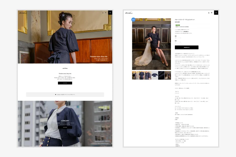Open the quantity selection dropdown
This screenshot has height=157, width=236.
pos(178,42)
